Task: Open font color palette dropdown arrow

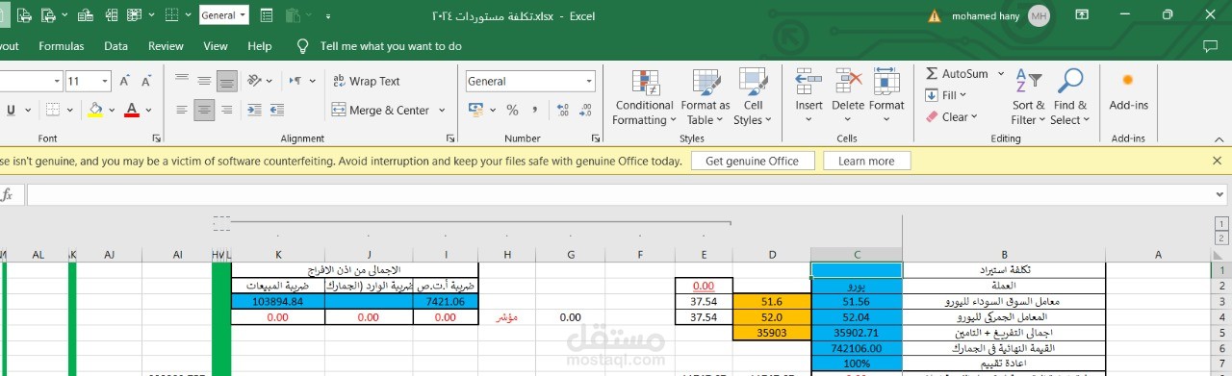Action: [147, 110]
